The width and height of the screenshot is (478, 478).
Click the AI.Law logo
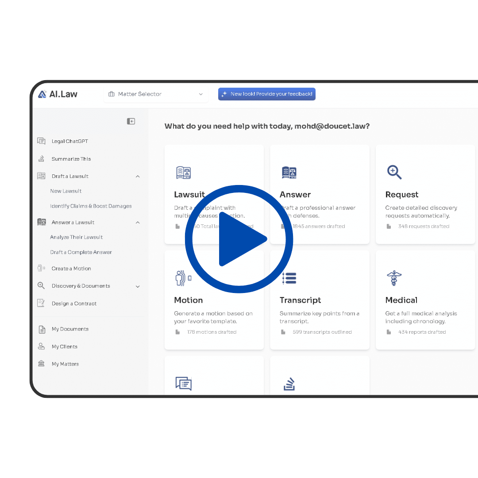(58, 94)
